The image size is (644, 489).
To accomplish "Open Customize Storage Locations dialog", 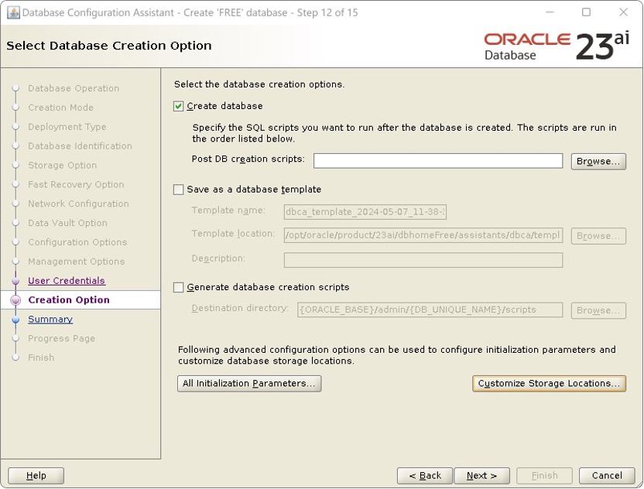I will [x=549, y=383].
